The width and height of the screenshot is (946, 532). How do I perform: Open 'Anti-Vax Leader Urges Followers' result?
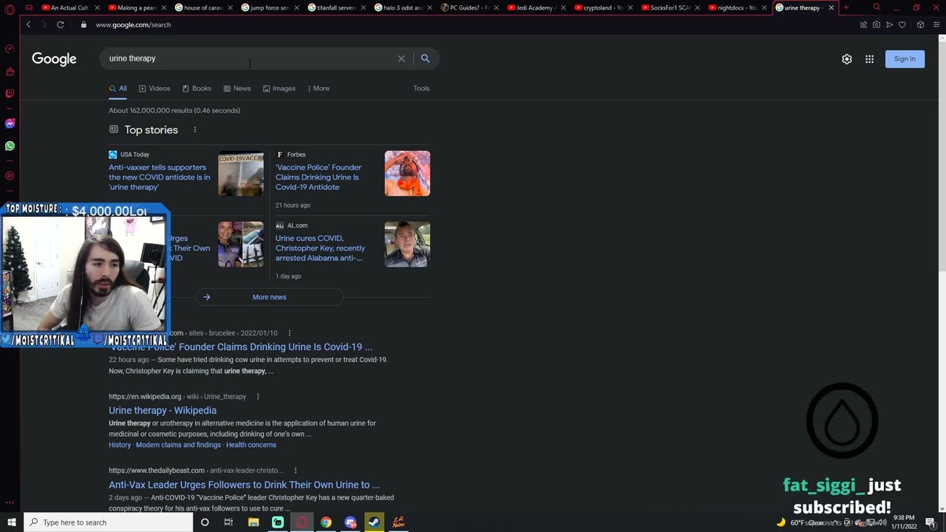click(244, 485)
